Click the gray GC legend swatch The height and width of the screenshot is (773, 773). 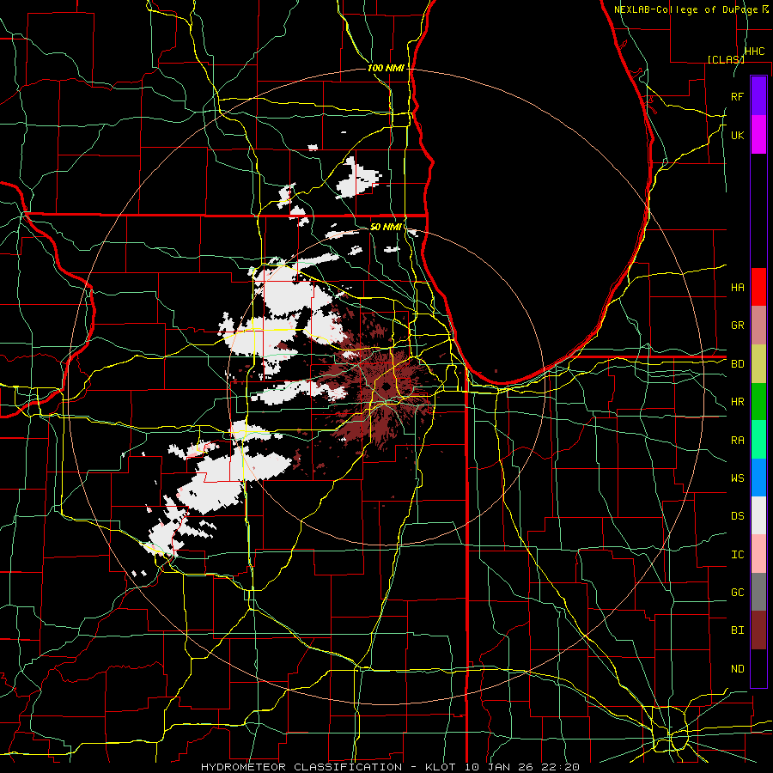click(758, 592)
